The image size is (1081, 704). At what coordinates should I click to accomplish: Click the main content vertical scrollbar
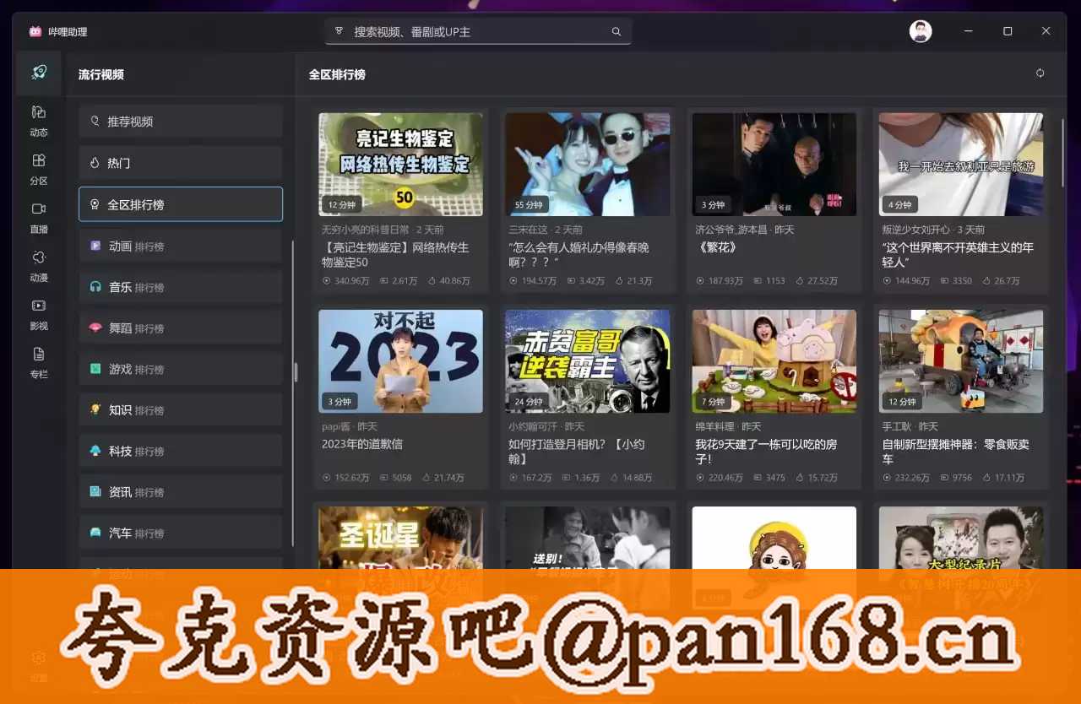[1062, 152]
